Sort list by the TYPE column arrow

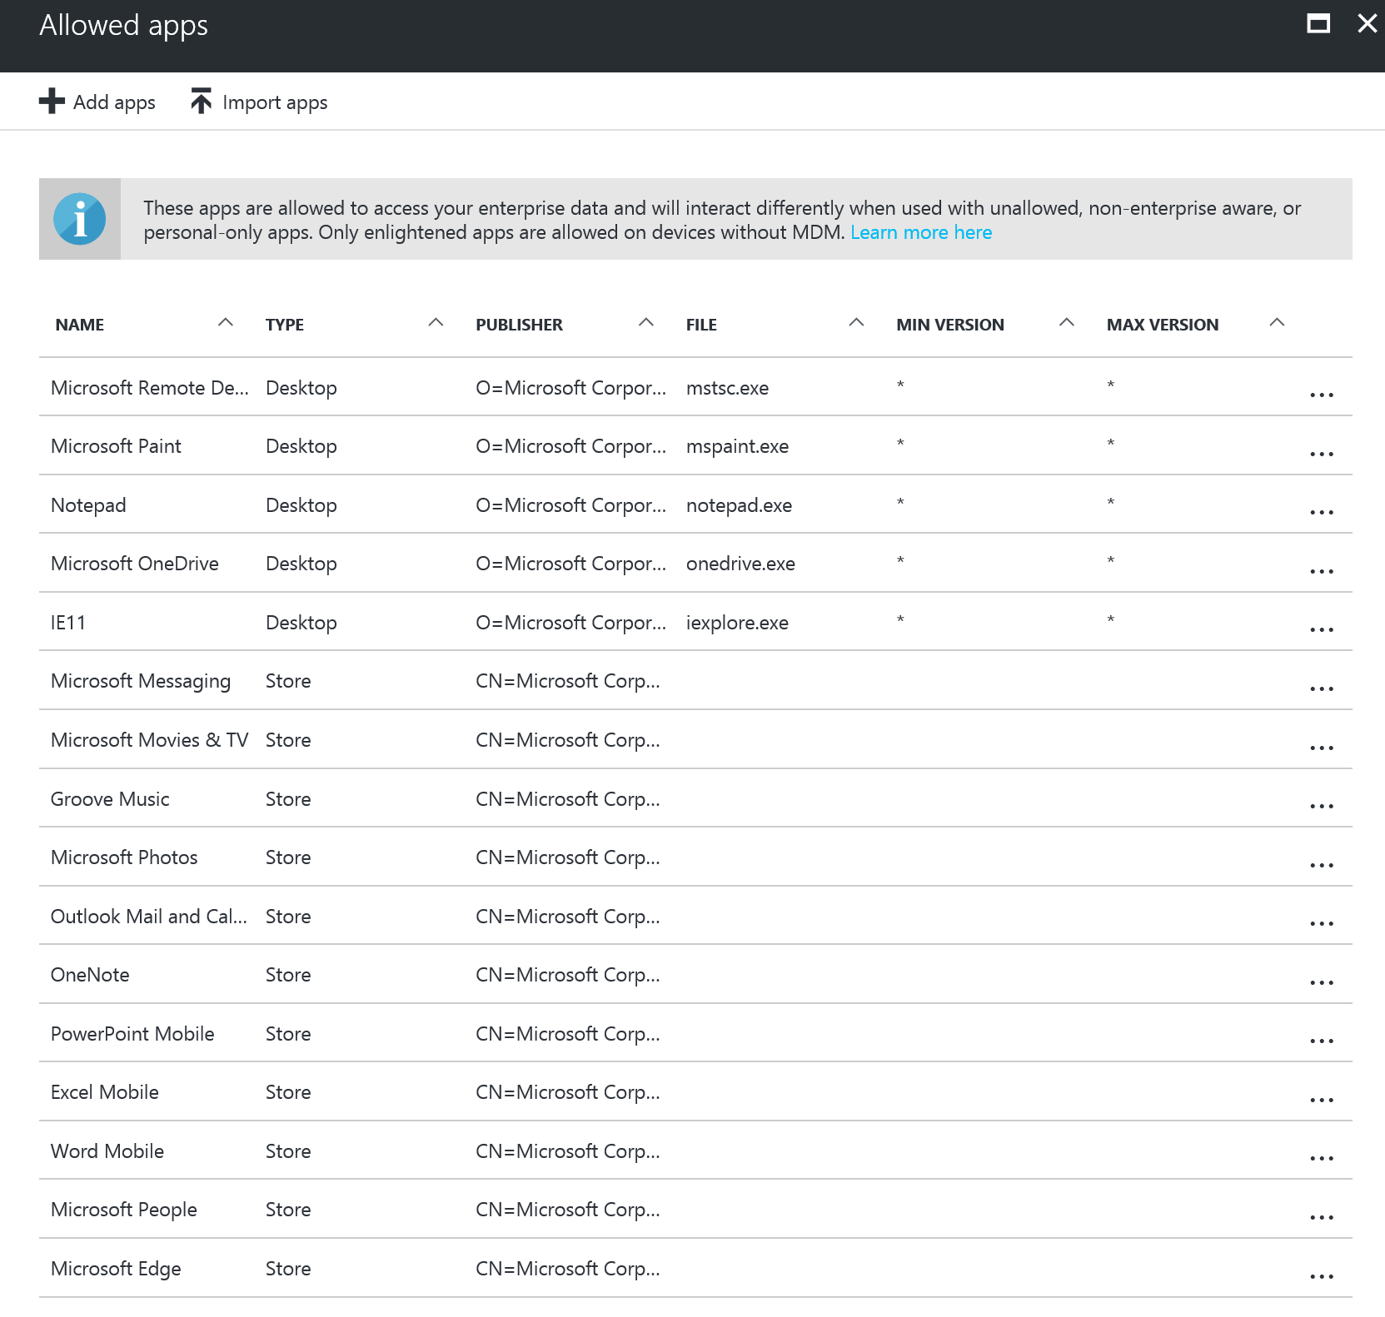pos(436,323)
